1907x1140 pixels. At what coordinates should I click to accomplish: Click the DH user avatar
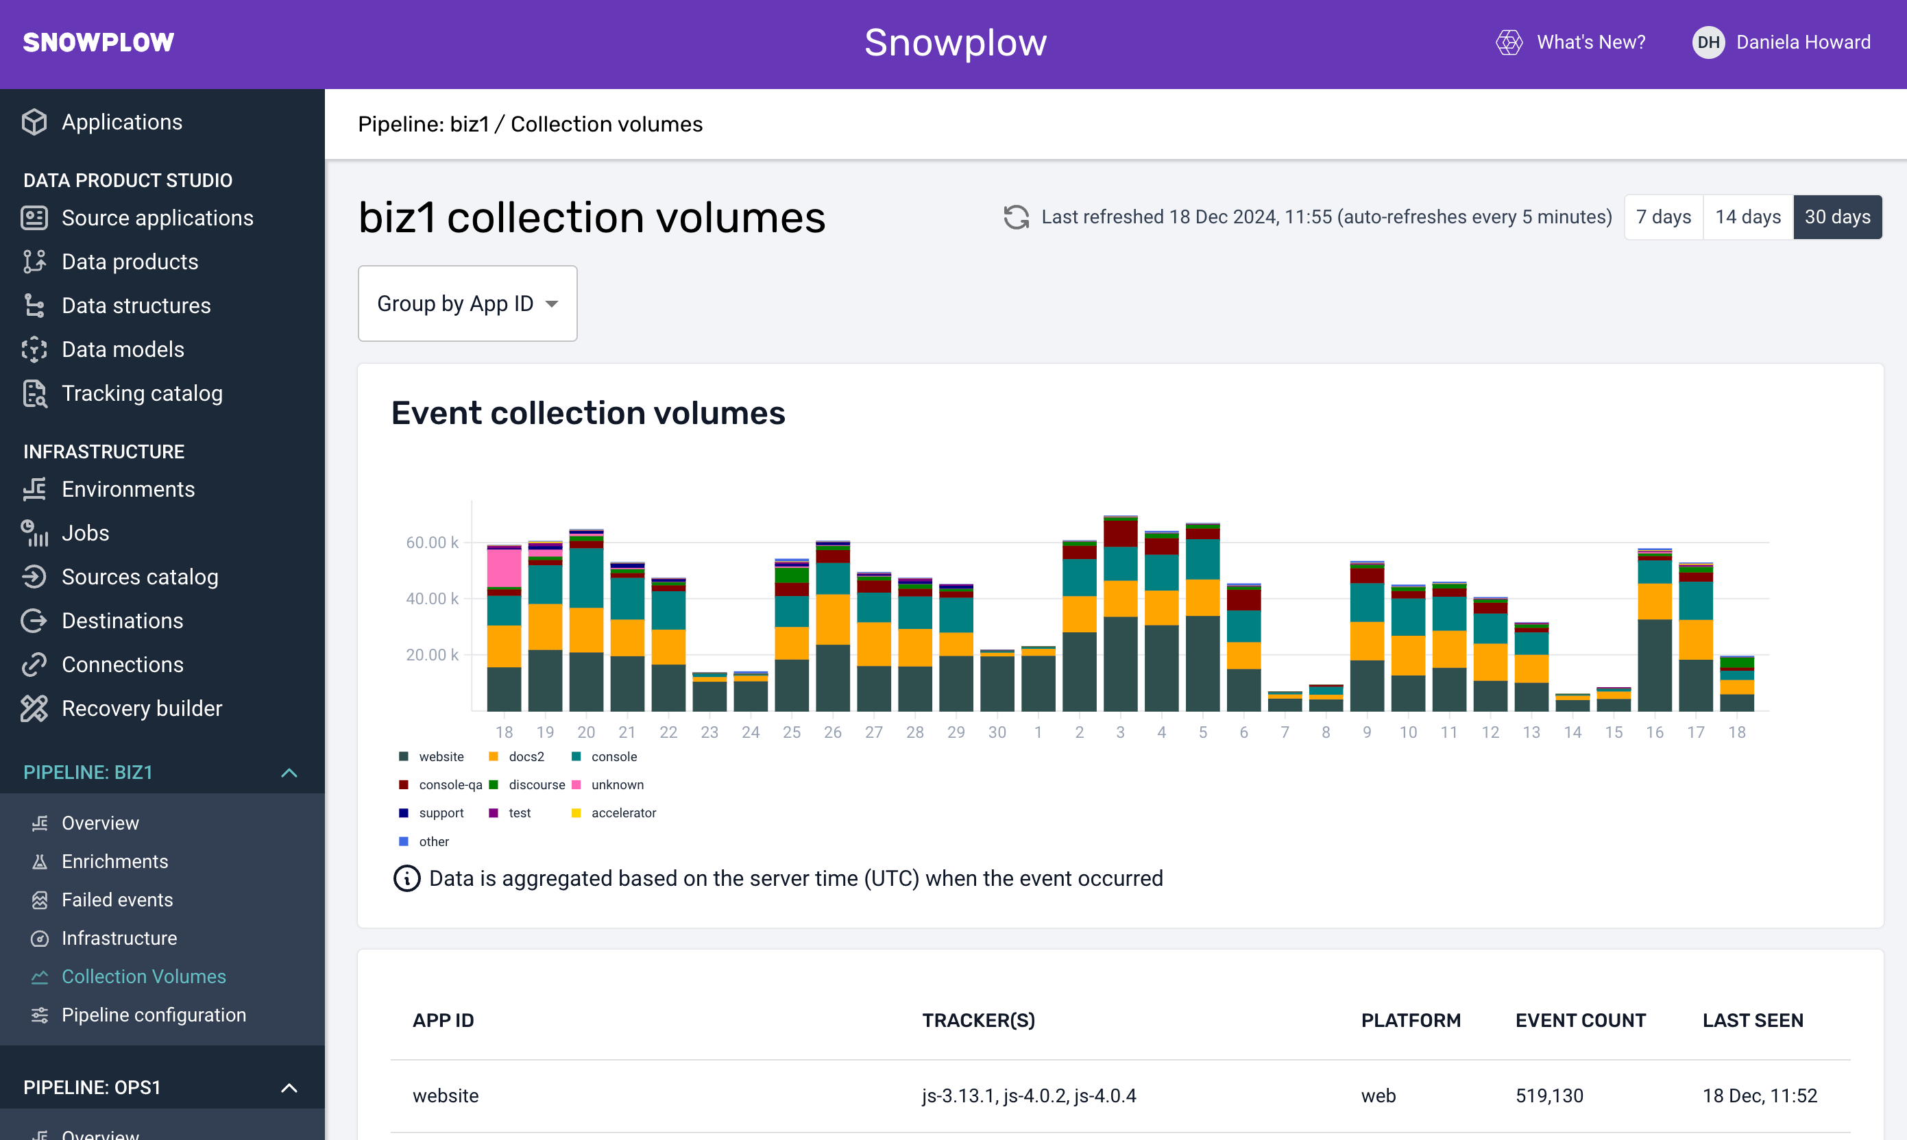[x=1708, y=42]
